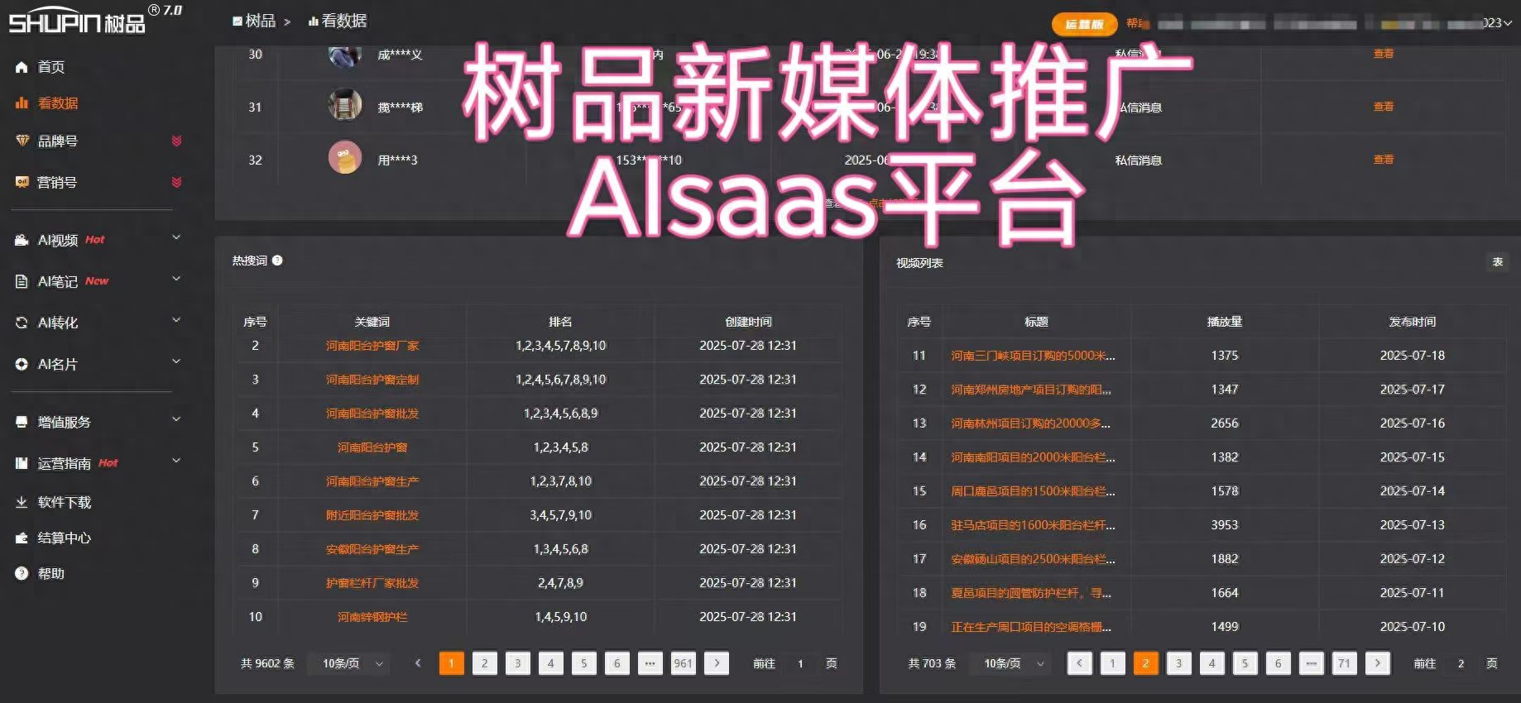Click the avatar of user 揽****梯
Image resolution: width=1521 pixels, height=703 pixels.
(x=345, y=105)
